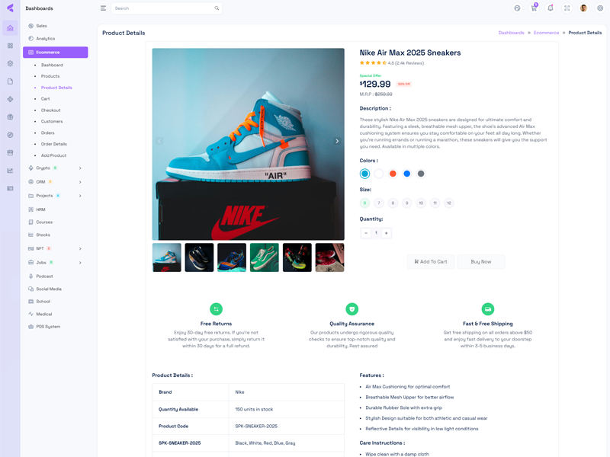The height and width of the screenshot is (457, 610).
Task: Select the home icon in left rail
Action: tap(10, 28)
